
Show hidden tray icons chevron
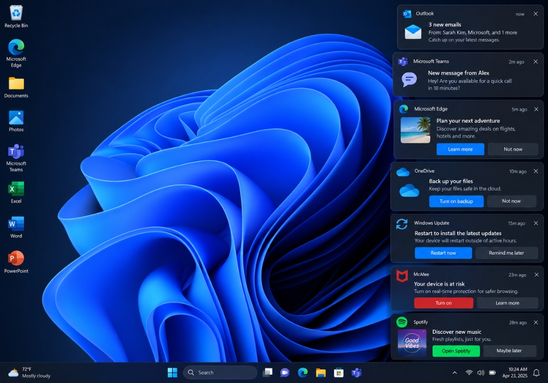point(455,373)
